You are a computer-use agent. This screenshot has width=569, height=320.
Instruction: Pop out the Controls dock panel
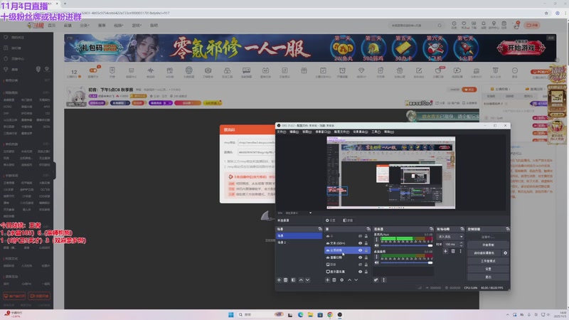(x=507, y=229)
